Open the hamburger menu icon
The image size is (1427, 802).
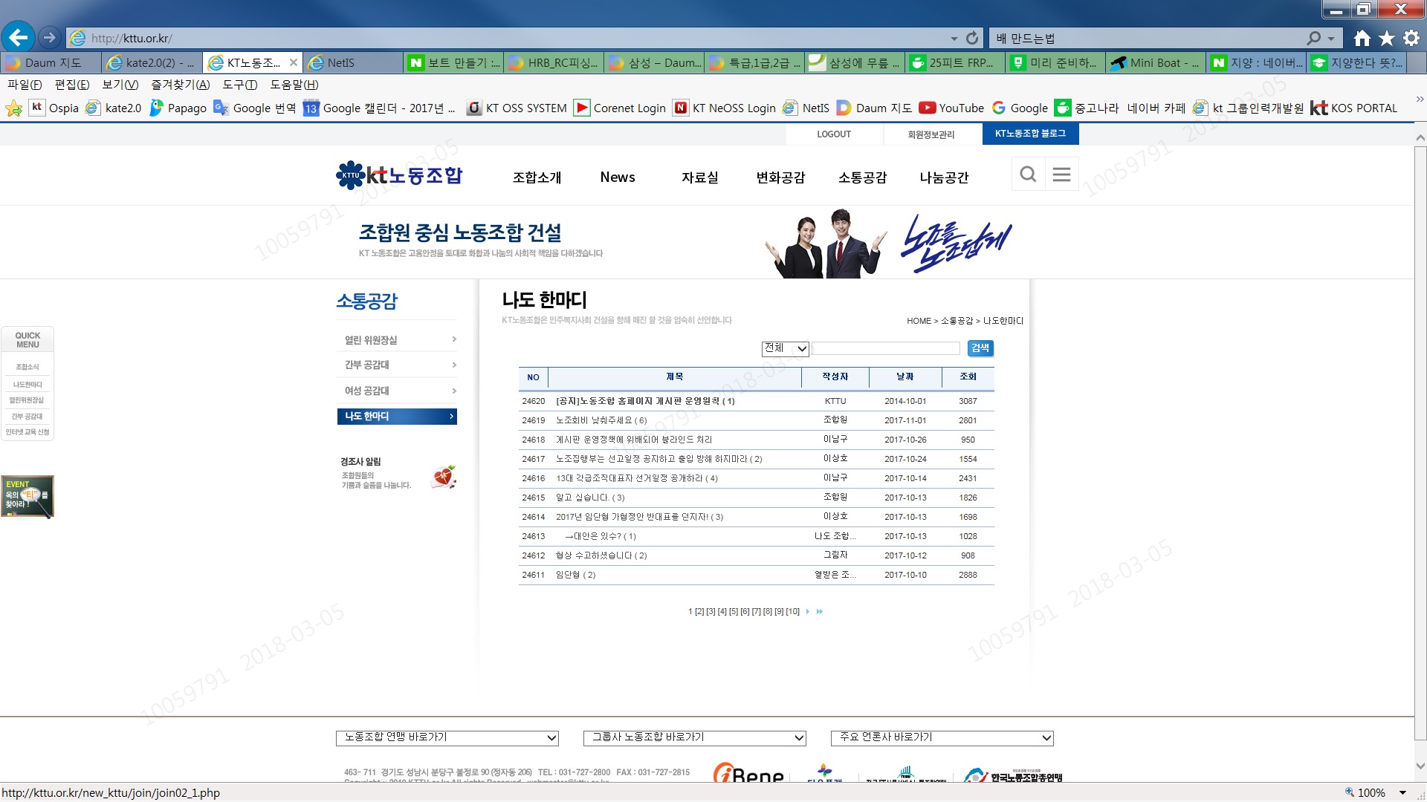coord(1061,175)
